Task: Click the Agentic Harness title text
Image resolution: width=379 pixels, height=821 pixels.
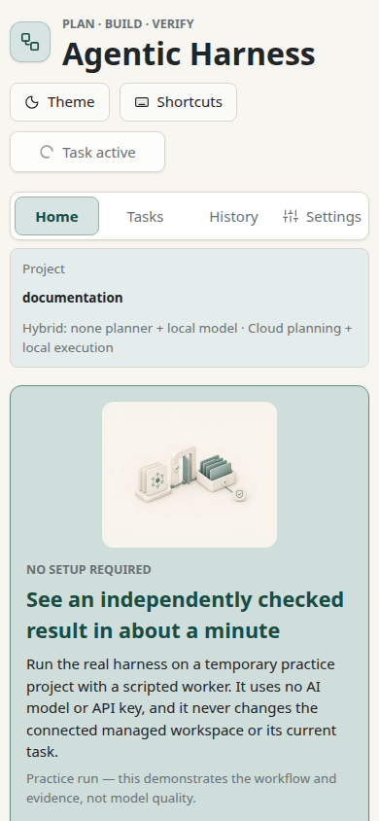Action: [189, 54]
